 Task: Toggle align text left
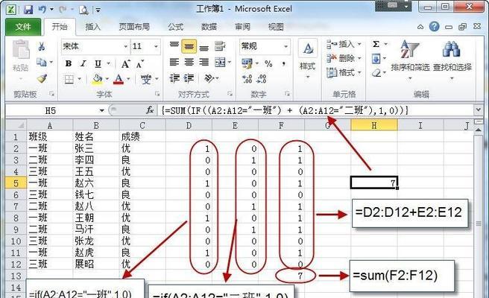(x=174, y=63)
